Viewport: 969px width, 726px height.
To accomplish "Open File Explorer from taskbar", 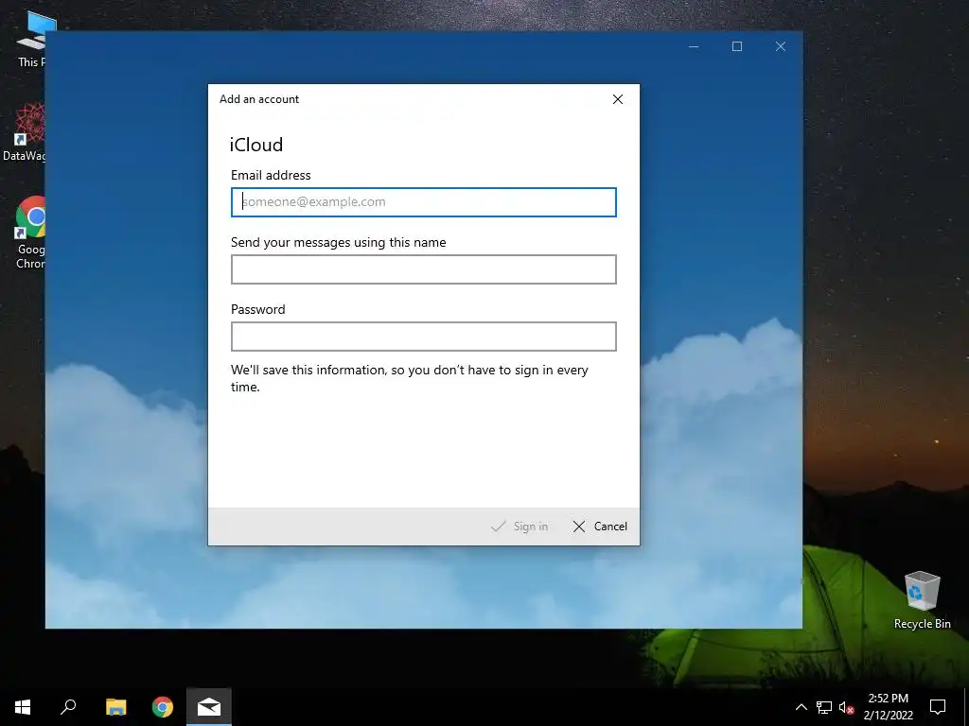I will coord(115,707).
